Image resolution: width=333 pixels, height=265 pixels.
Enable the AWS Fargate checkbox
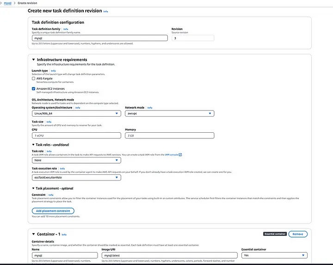tap(33, 78)
